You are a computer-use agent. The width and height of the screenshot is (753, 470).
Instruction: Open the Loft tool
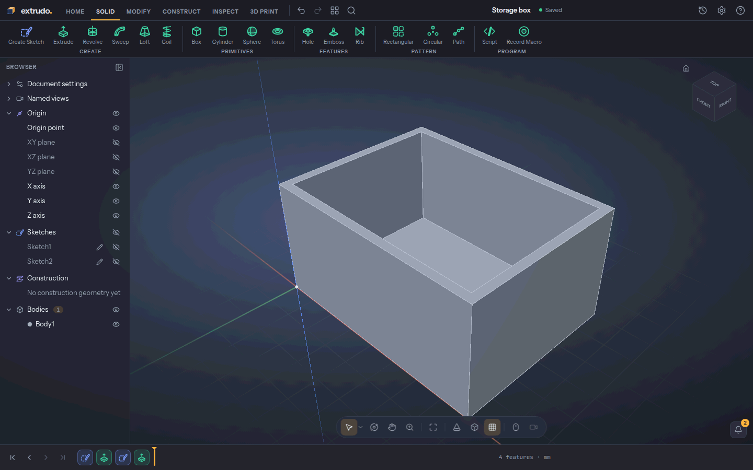point(145,36)
